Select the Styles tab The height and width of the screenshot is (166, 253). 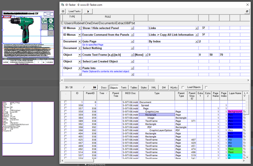point(144,88)
